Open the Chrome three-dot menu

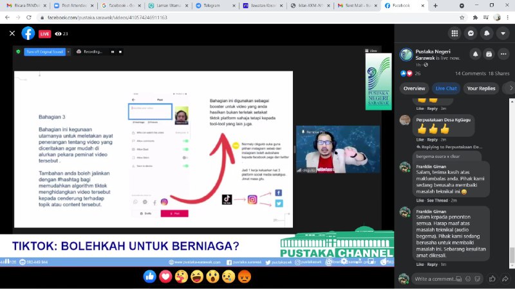508,17
